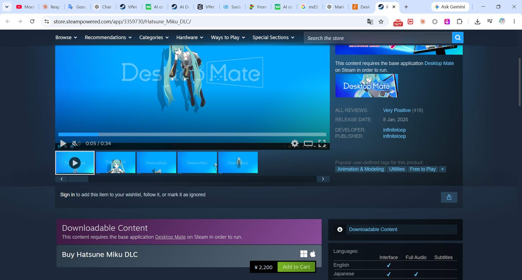Open the Special Sections dropdown
This screenshot has width=522, height=280.
click(x=273, y=38)
